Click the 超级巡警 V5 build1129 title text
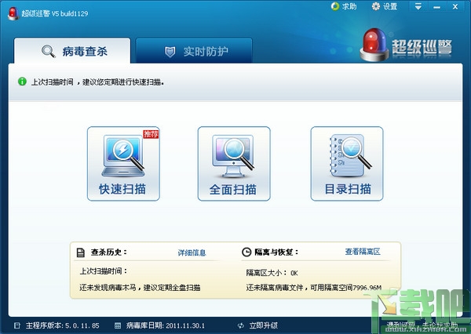This screenshot has height=334, width=471. coord(55,13)
